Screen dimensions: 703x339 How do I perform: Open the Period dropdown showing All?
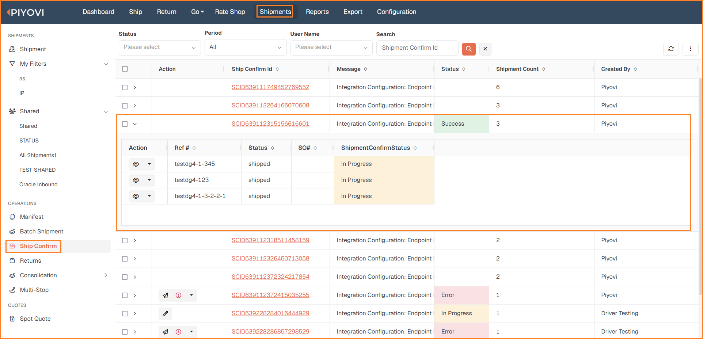coord(246,47)
